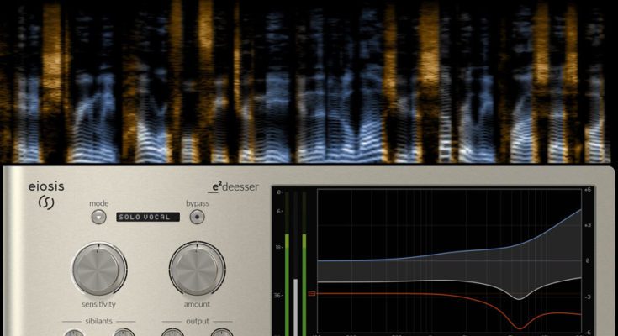This screenshot has height=336, width=618.
Task: Click the large amount knob
Action: click(x=197, y=269)
